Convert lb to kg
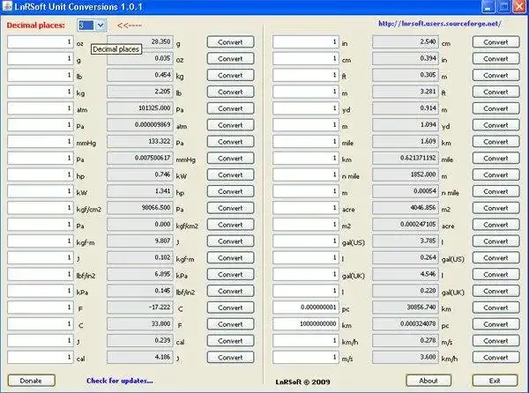 (230, 75)
